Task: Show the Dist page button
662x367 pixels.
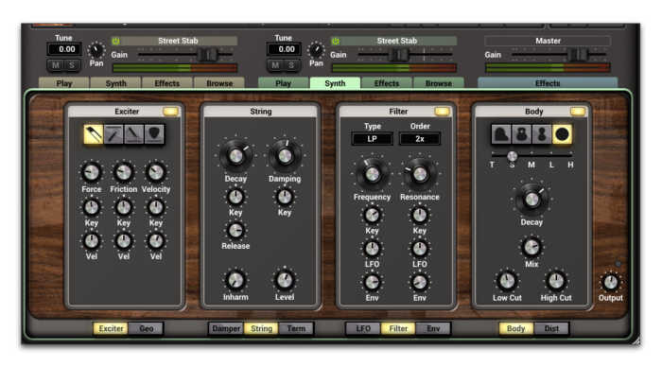Action: [551, 328]
